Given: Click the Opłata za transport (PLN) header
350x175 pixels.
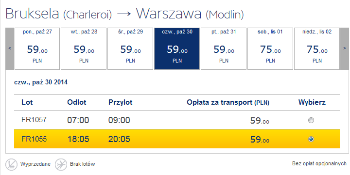Looking at the screenshot, I should click(x=228, y=102).
